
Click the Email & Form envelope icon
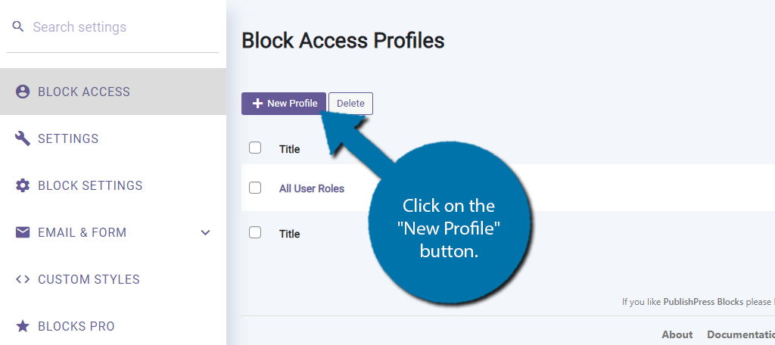coord(23,232)
